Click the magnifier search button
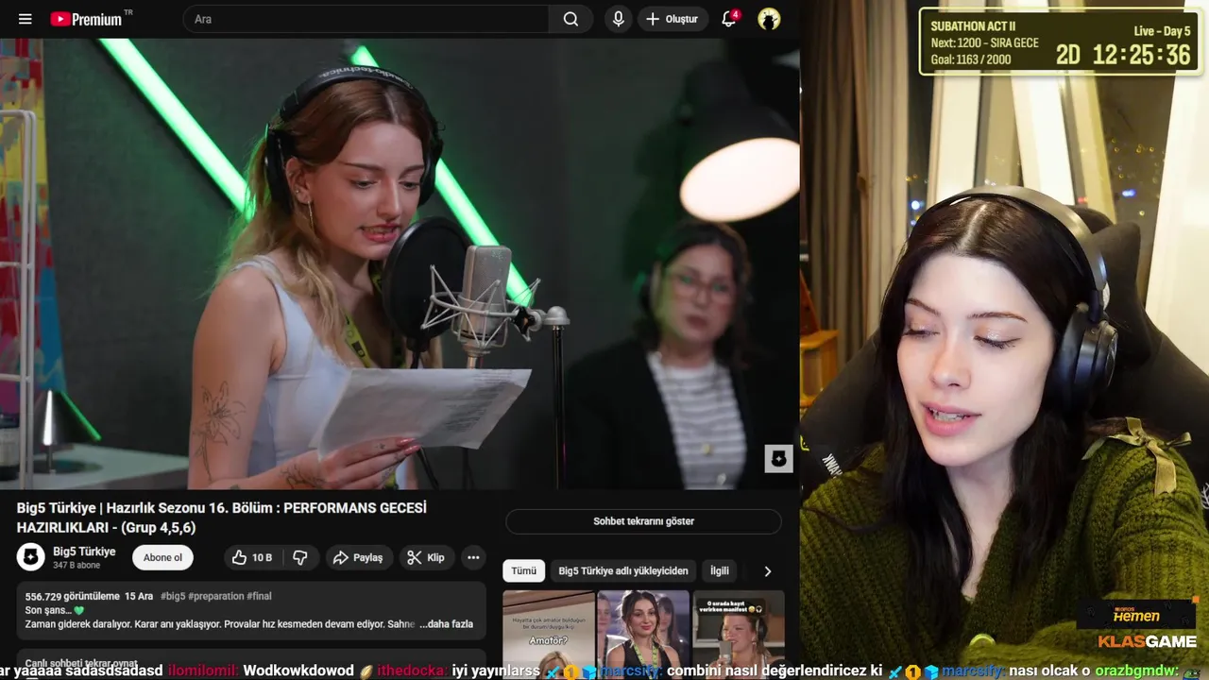 (570, 19)
